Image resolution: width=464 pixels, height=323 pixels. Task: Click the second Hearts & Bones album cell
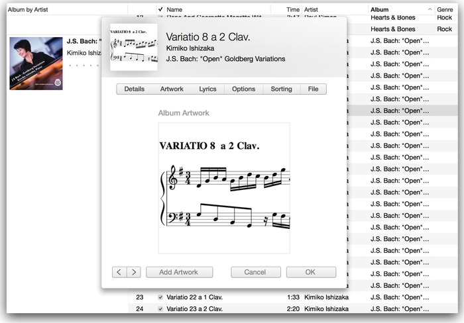392,29
